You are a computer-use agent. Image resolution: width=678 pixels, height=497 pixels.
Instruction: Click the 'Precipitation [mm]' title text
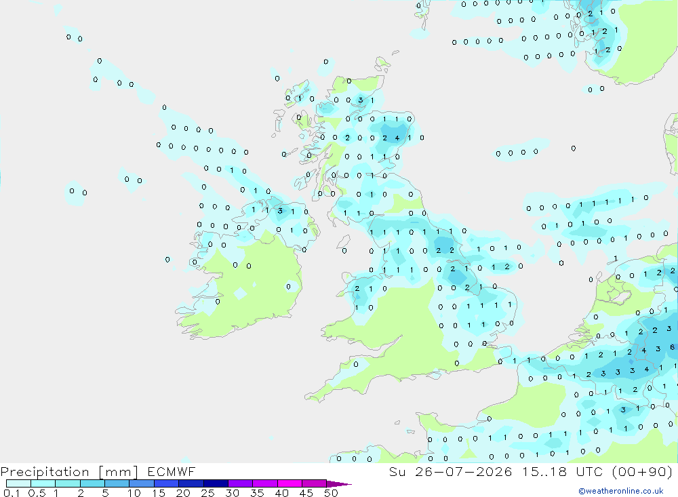coord(69,472)
